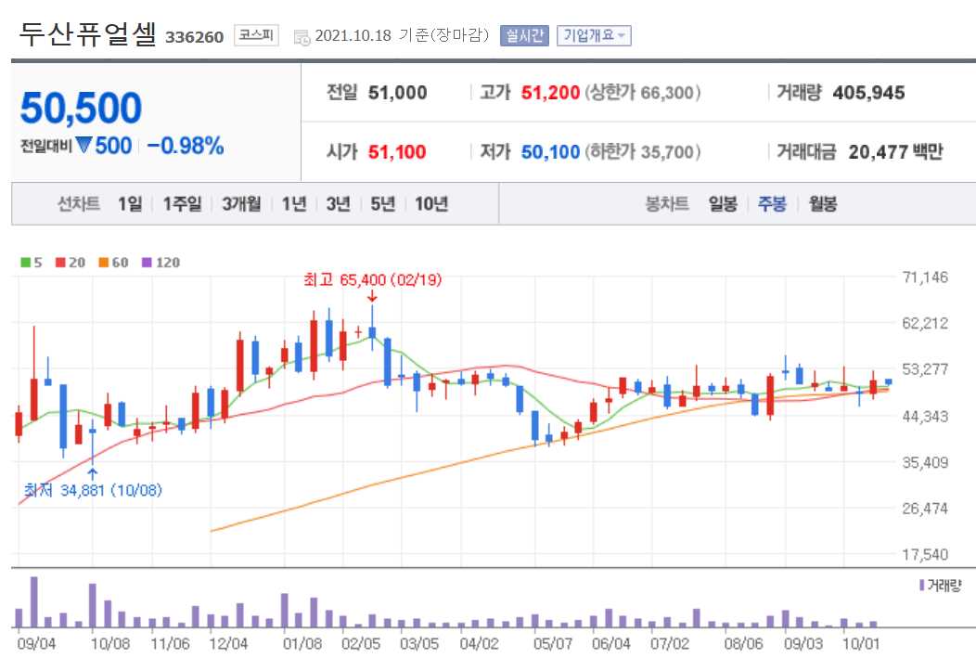
Task: Click the 봉차트 label
Action: tap(667, 203)
